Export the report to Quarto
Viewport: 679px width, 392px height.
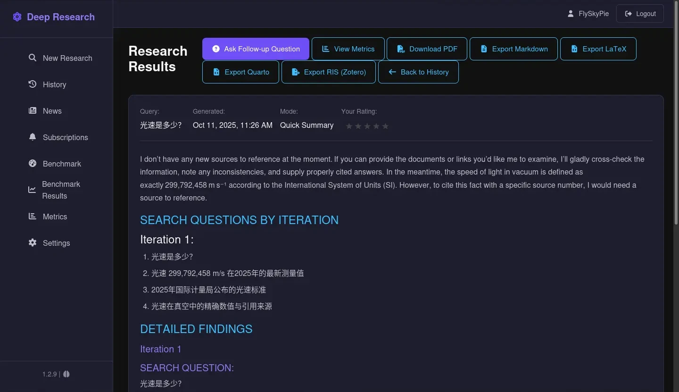240,72
